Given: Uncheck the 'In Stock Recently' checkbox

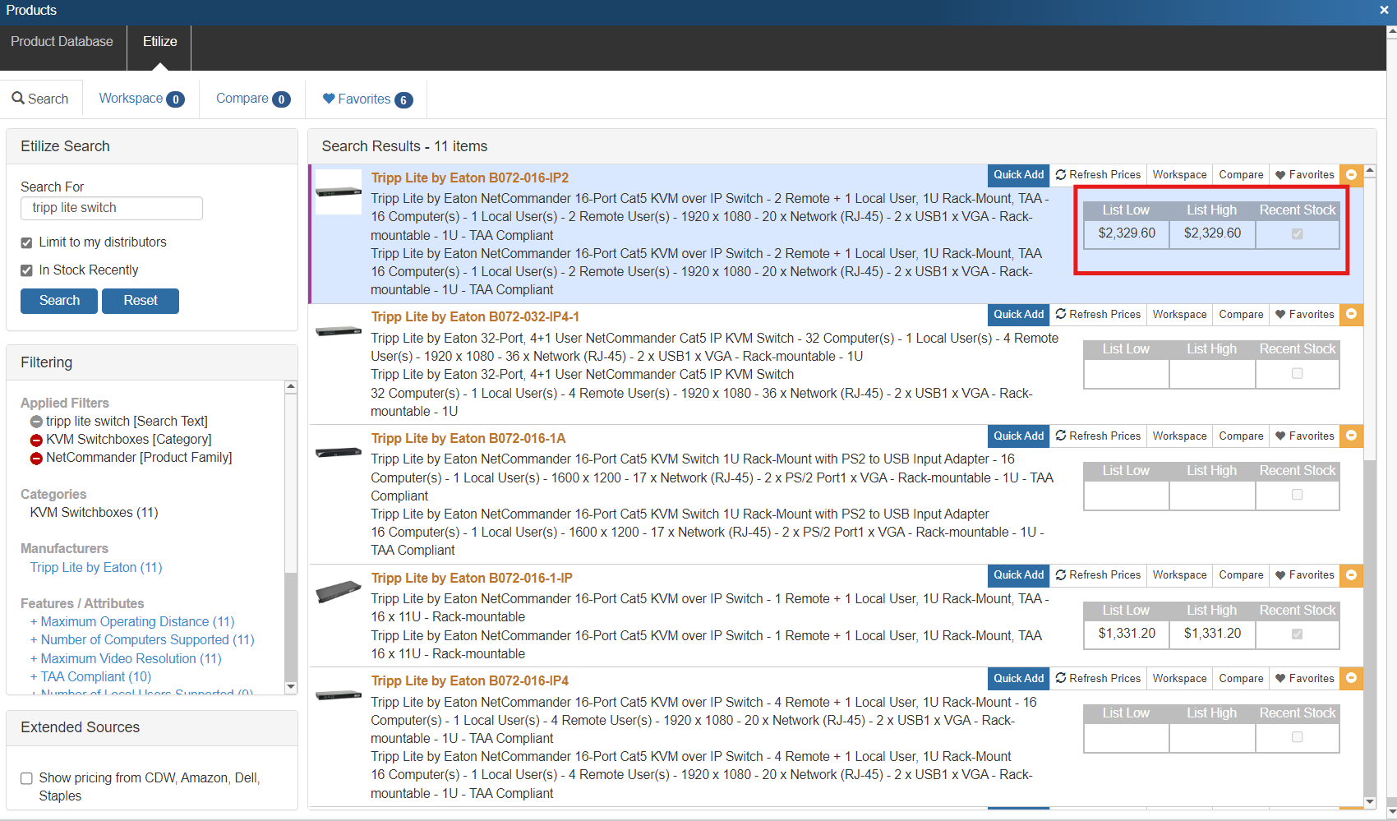Looking at the screenshot, I should [26, 270].
